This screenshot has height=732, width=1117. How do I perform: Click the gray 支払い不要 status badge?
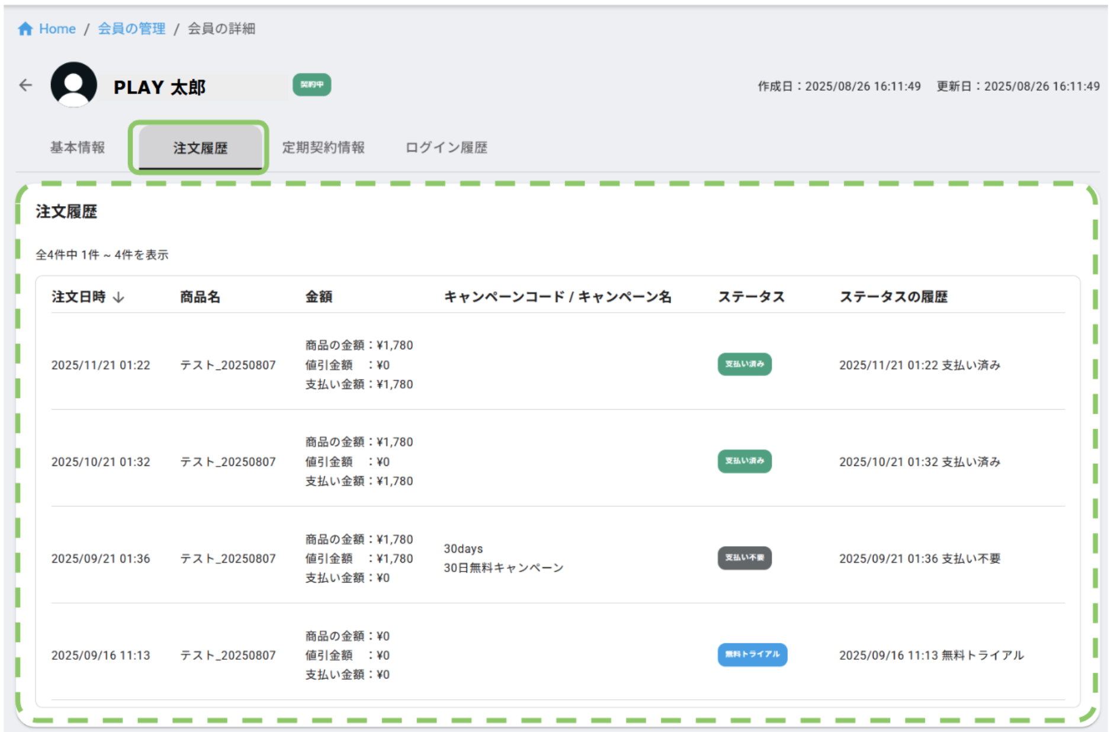coord(744,558)
